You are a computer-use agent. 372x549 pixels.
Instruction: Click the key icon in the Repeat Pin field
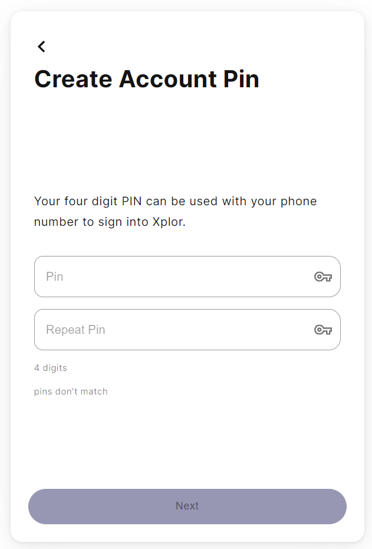click(x=324, y=330)
